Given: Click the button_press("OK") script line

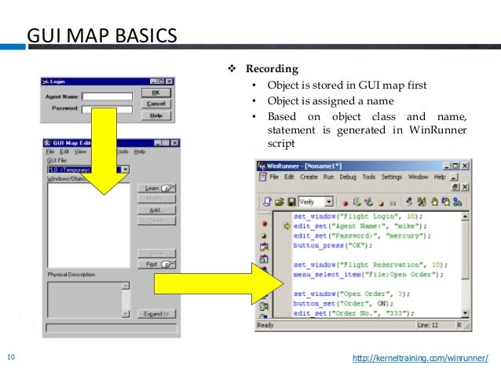Looking at the screenshot, I should click(x=333, y=246).
